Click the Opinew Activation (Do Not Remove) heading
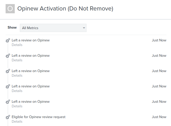Screen dimensions: 171x126 click(x=65, y=8)
